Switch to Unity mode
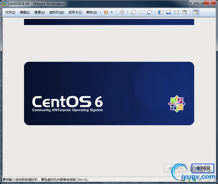Image resolution: width=218 pixels, height=184 pixels. [x=184, y=12]
